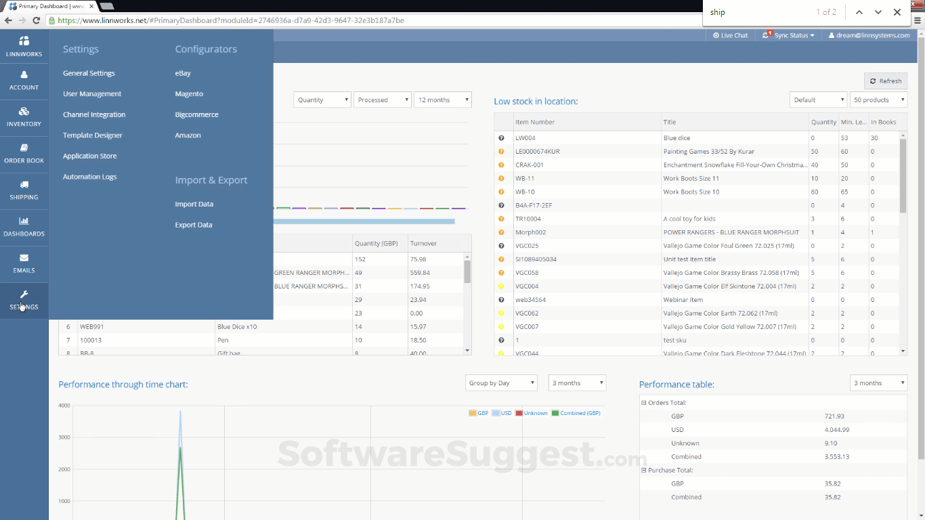Click the browser reload icon
925x520 pixels.
[x=38, y=20]
